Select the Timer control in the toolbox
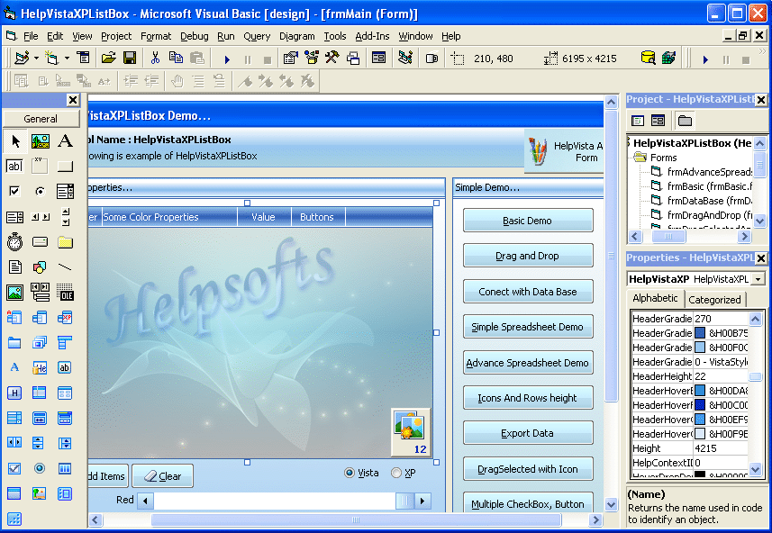 [x=14, y=241]
